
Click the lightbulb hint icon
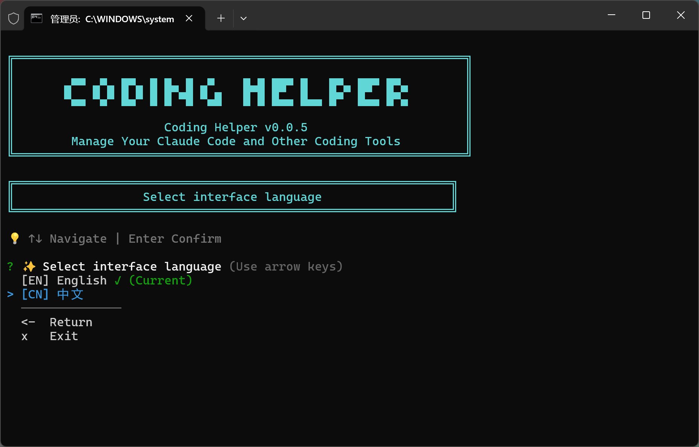15,239
